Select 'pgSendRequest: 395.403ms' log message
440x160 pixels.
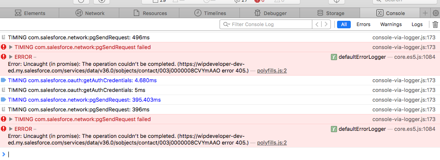coord(84,100)
